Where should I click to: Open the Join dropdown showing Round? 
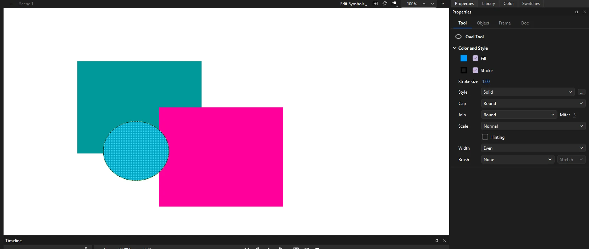(519, 115)
